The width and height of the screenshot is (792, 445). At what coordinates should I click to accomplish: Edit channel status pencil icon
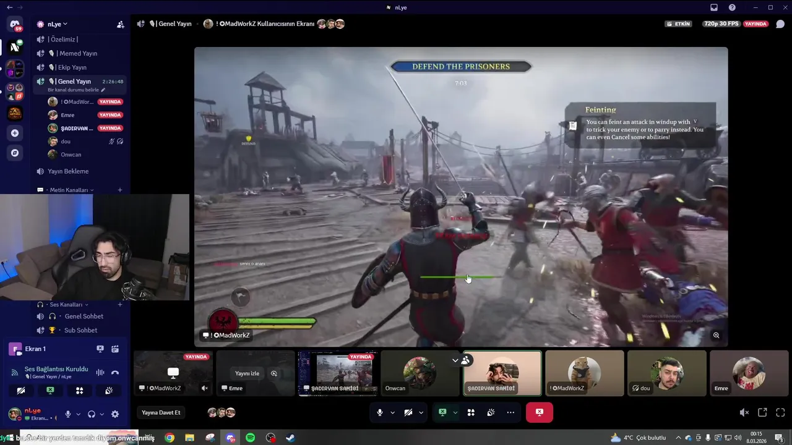103,90
